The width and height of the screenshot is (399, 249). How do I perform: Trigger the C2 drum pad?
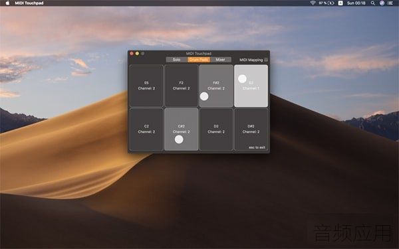point(146,129)
